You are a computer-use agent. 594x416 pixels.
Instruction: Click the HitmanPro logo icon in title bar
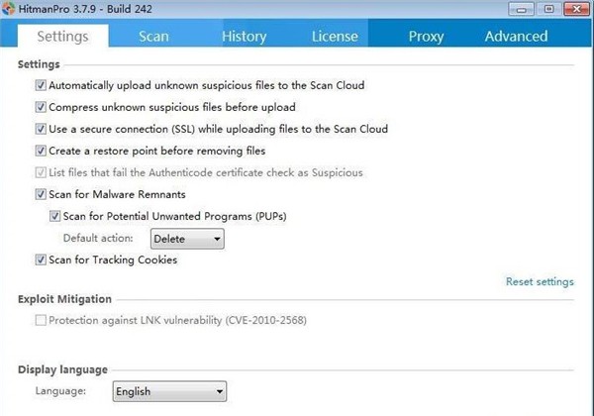point(8,8)
